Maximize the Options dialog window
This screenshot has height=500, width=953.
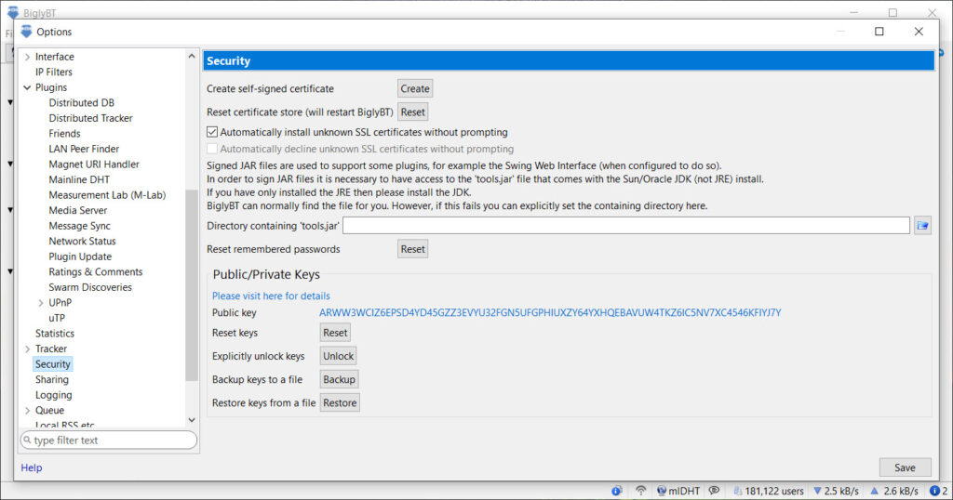(879, 32)
